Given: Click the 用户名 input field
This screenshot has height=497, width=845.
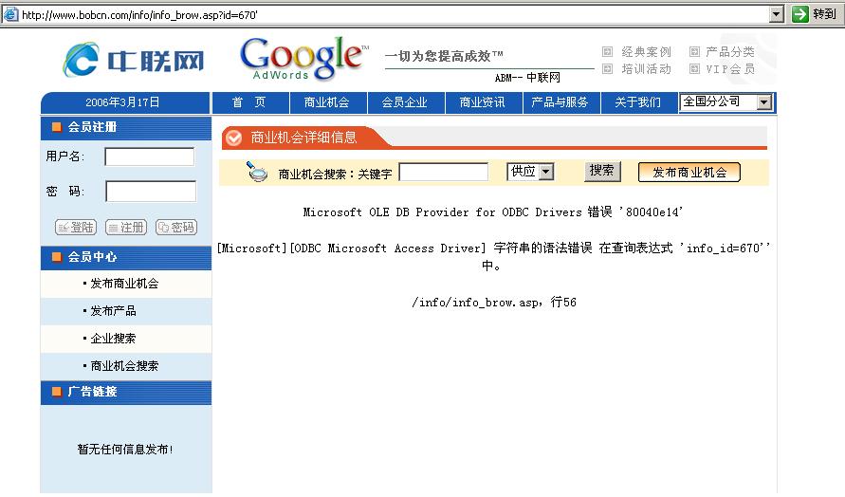Looking at the screenshot, I should coord(149,156).
